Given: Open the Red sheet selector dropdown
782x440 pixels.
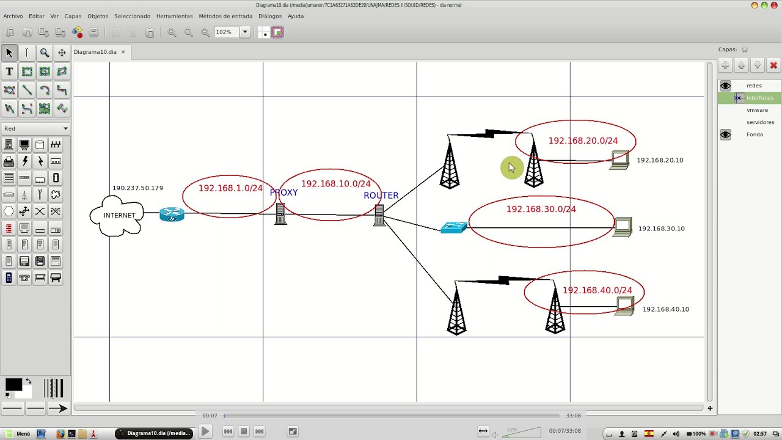Looking at the screenshot, I should tap(35, 128).
